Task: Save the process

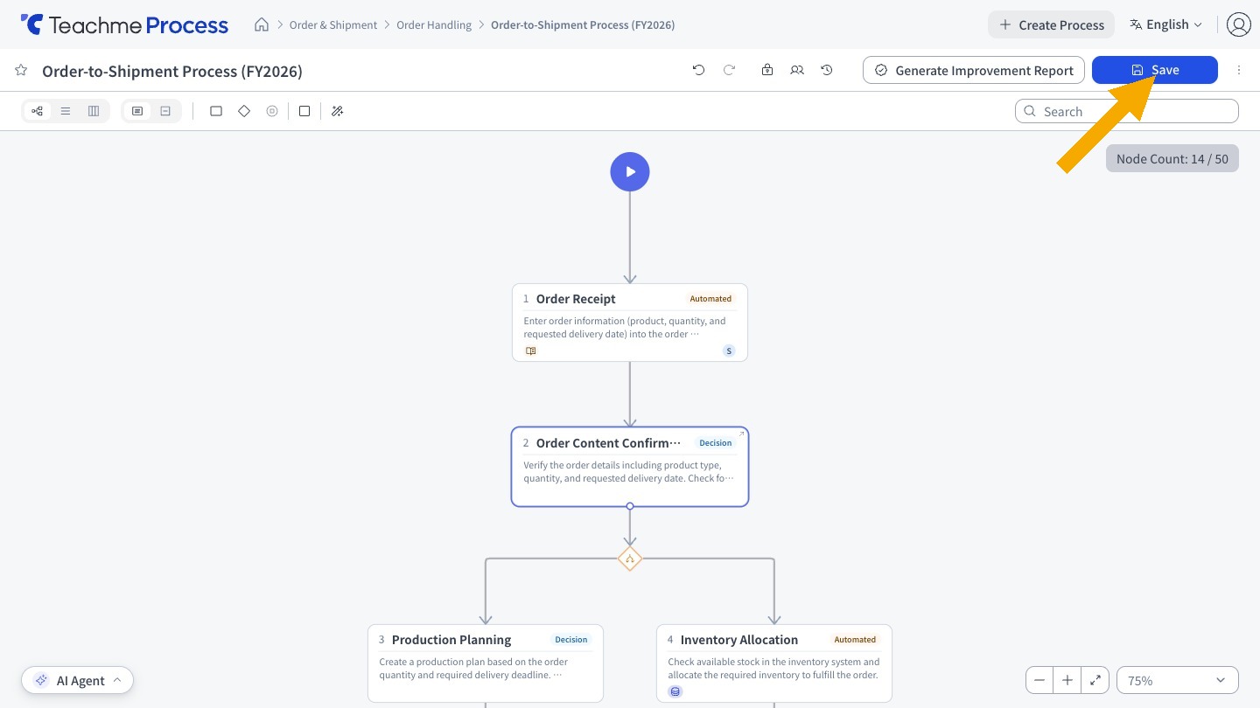Action: point(1155,70)
